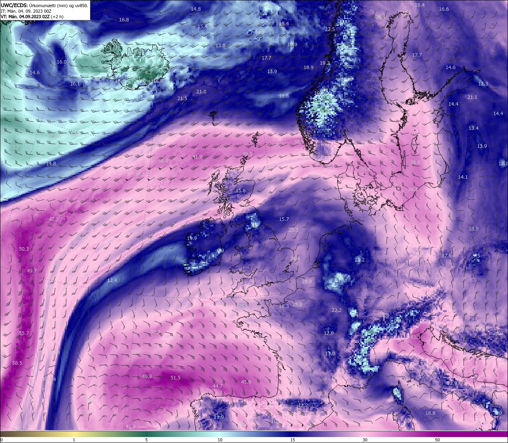Click the VT valid time line 02Z (+2 h)
The width and height of the screenshot is (508, 443).
click(x=32, y=17)
